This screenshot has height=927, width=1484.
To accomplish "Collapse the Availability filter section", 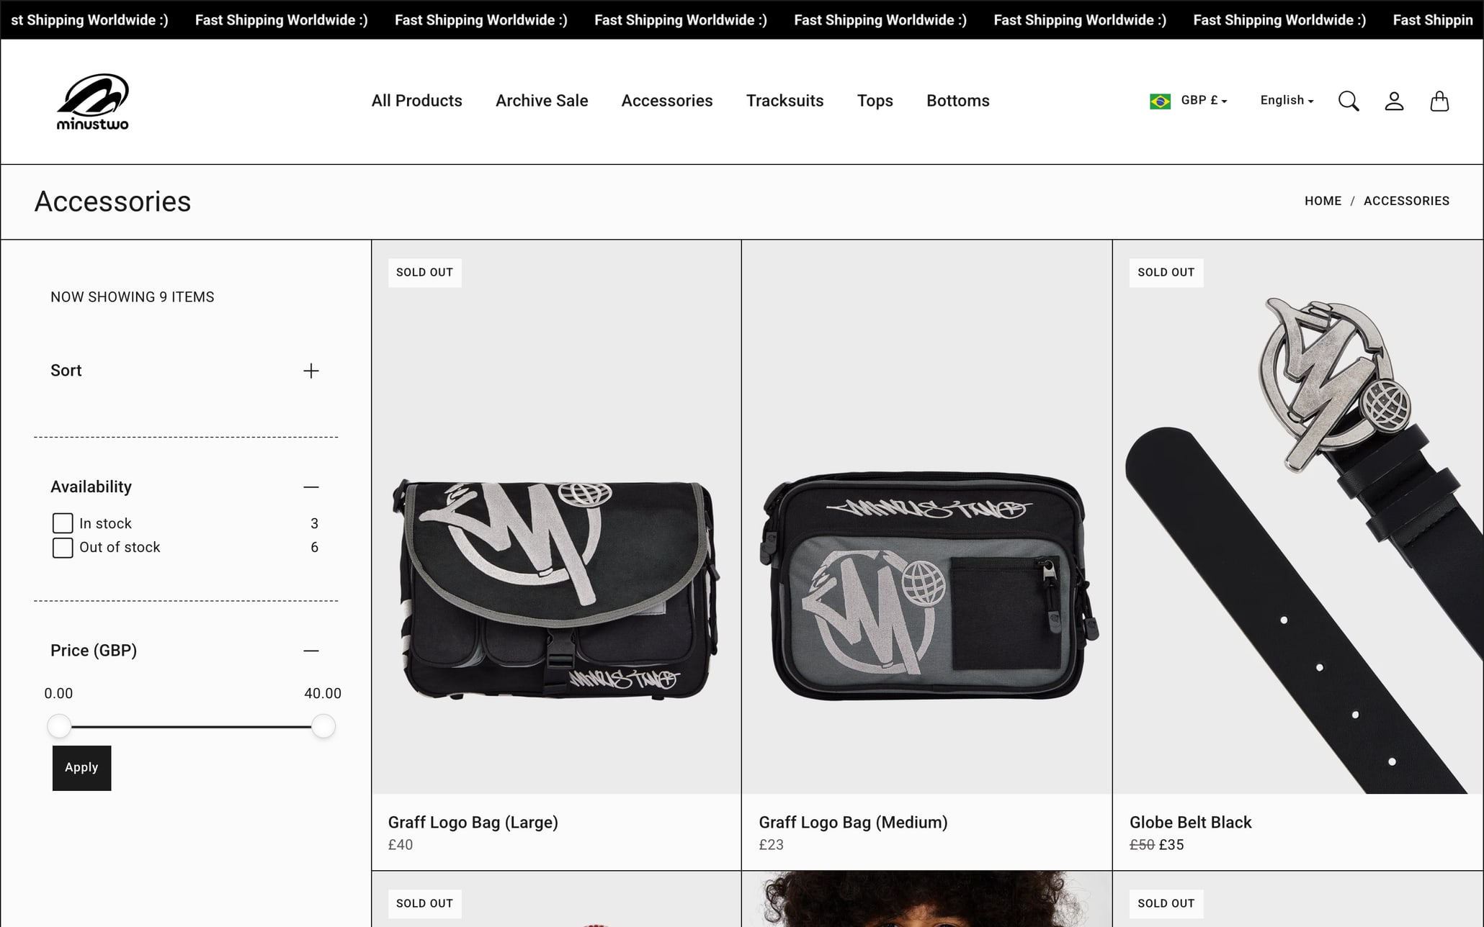I will tap(311, 487).
